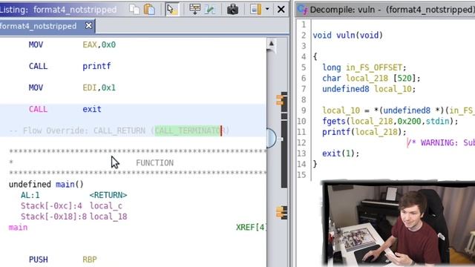
Task: Click the Decompile panel title icon
Action: (302, 10)
